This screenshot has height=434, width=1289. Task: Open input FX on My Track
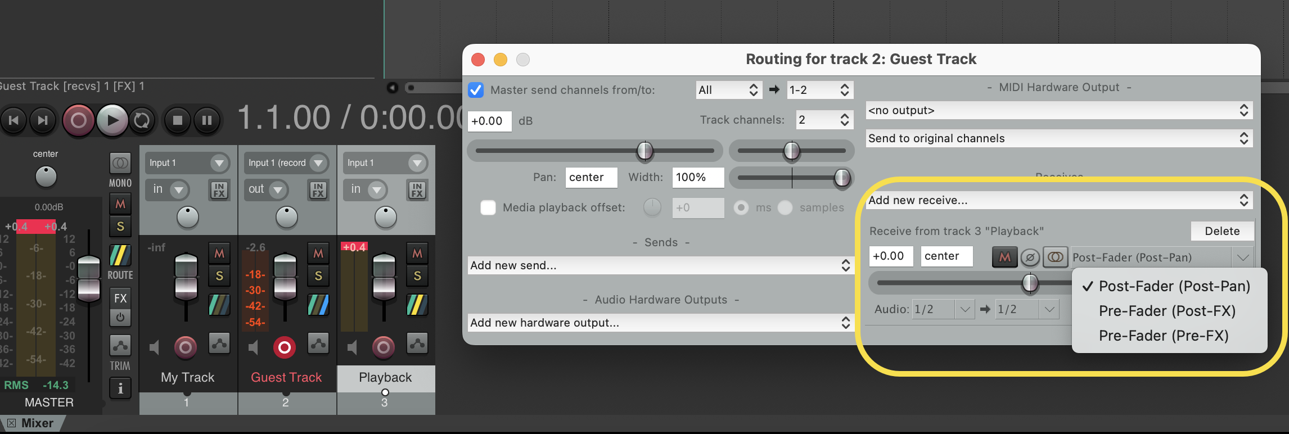click(x=219, y=190)
